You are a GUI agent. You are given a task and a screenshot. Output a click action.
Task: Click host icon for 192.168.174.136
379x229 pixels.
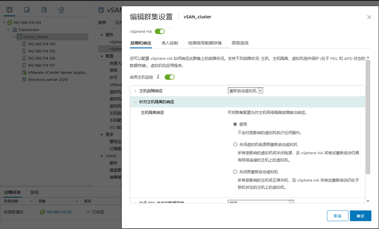coord(24,58)
